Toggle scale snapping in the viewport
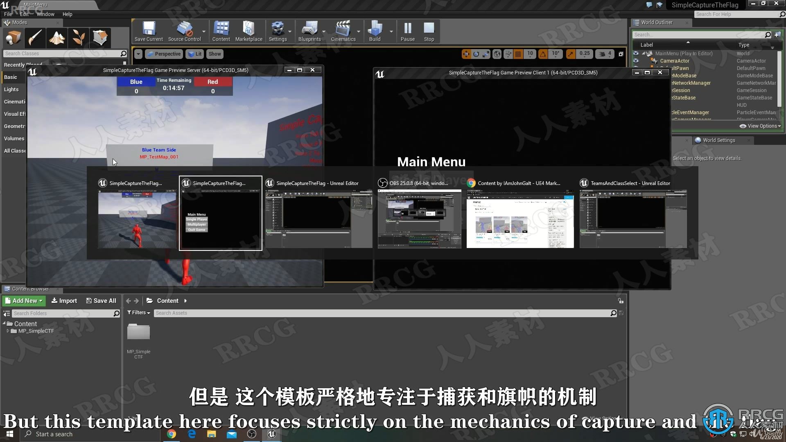This screenshot has height=442, width=786. [571, 54]
